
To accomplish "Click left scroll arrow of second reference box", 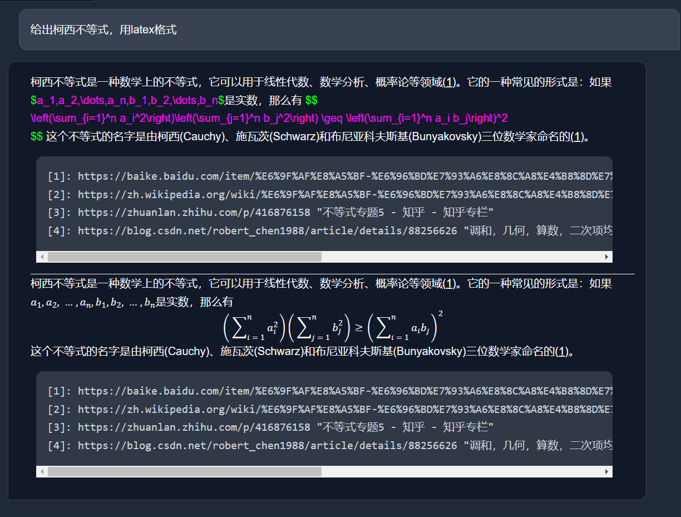I will [42, 471].
